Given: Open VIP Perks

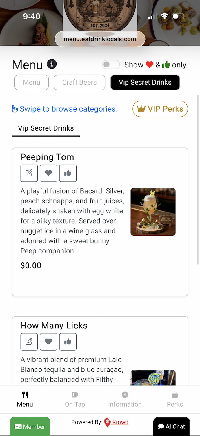Looking at the screenshot, I should click(160, 109).
